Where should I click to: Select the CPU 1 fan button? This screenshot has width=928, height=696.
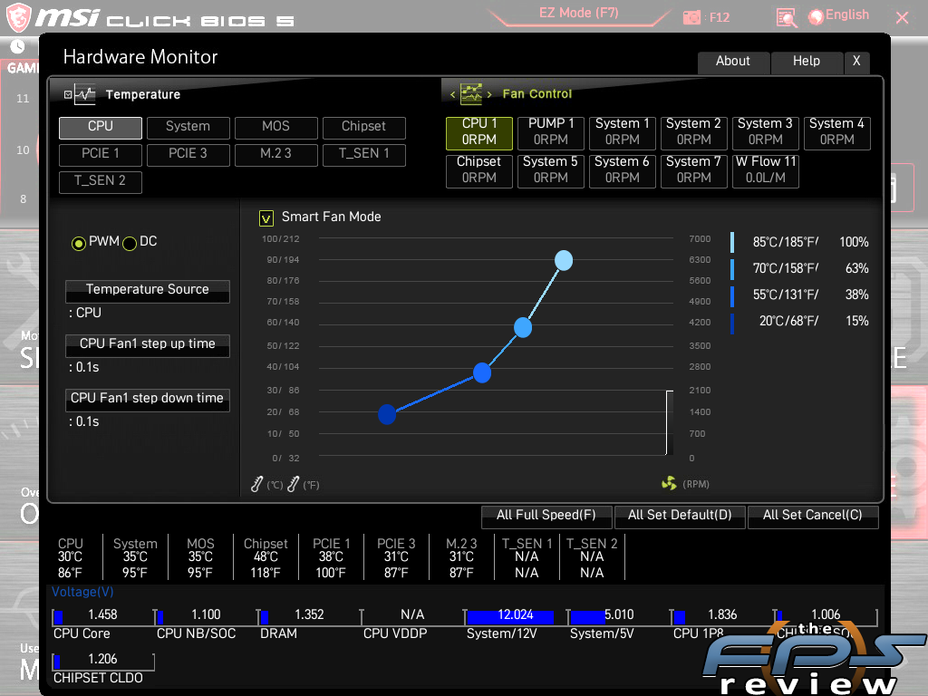click(479, 132)
